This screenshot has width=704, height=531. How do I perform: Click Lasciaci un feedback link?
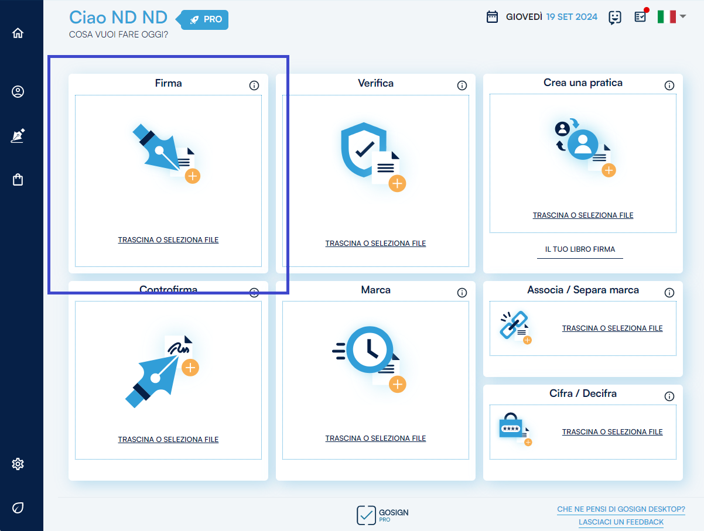621,522
